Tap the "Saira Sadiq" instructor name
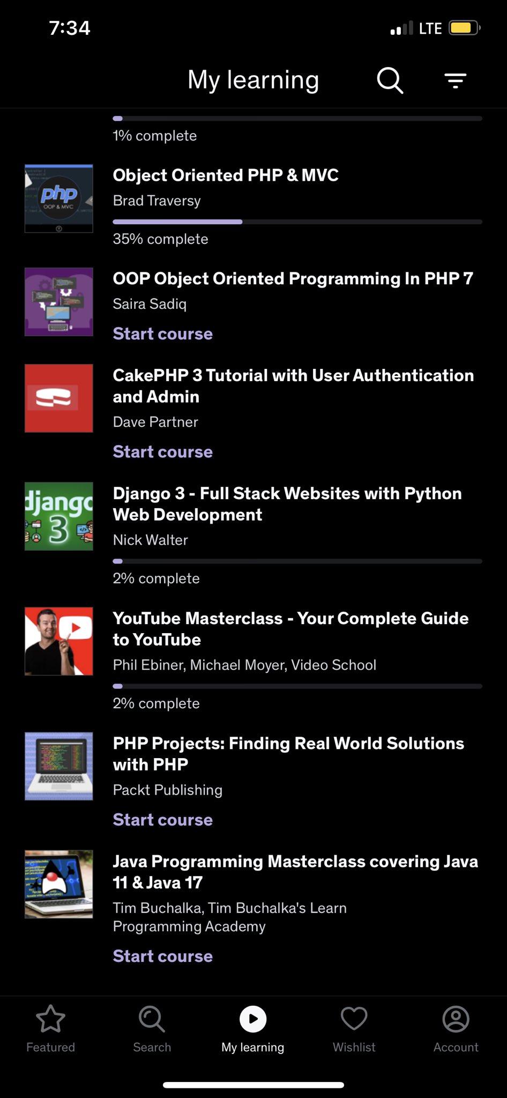The image size is (507, 1098). [x=150, y=304]
